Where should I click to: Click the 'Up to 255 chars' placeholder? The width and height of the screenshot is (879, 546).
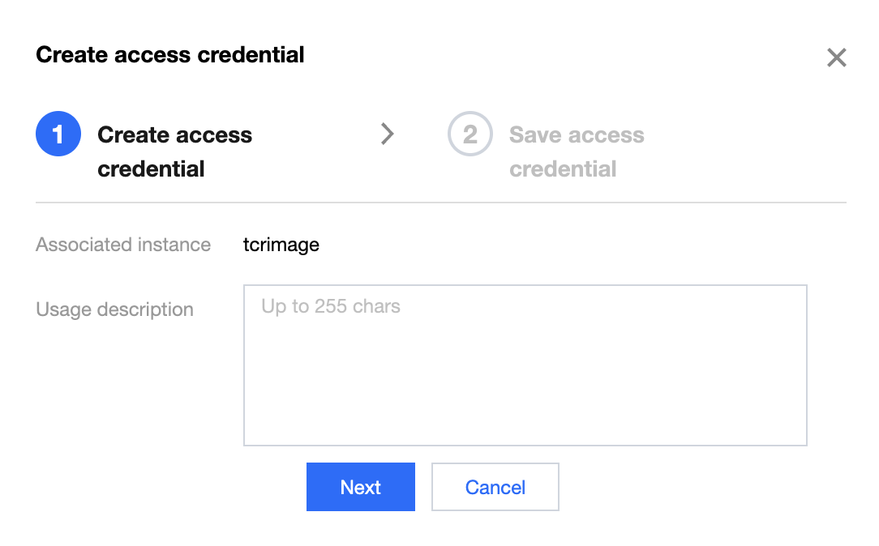click(x=331, y=306)
